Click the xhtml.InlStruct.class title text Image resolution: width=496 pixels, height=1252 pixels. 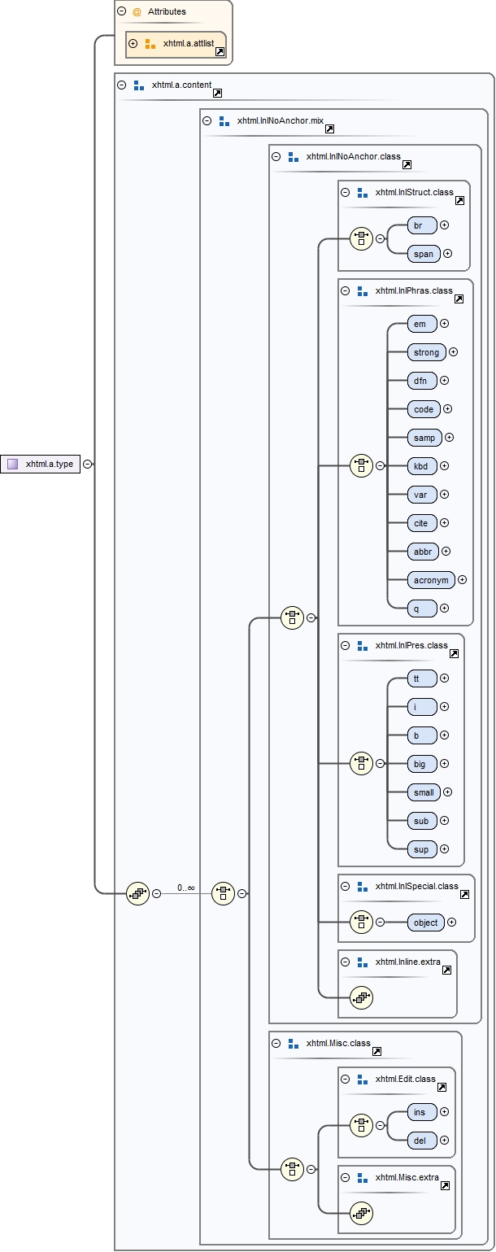tap(414, 193)
